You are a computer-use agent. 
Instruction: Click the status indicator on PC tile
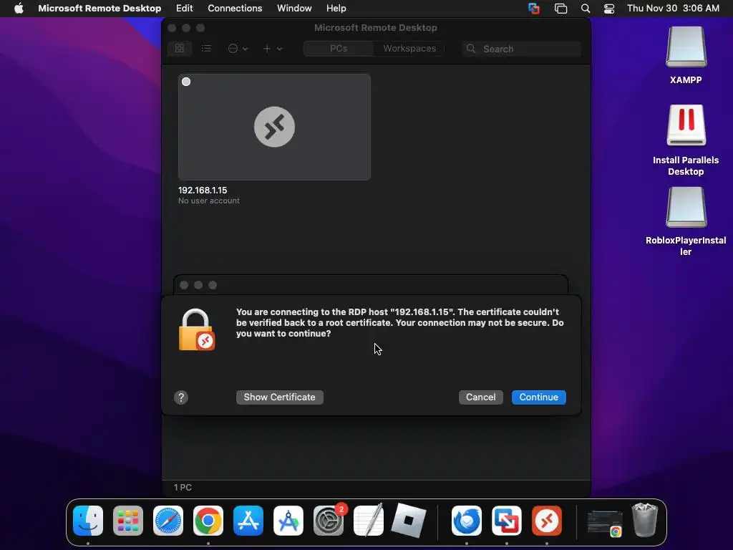point(186,82)
